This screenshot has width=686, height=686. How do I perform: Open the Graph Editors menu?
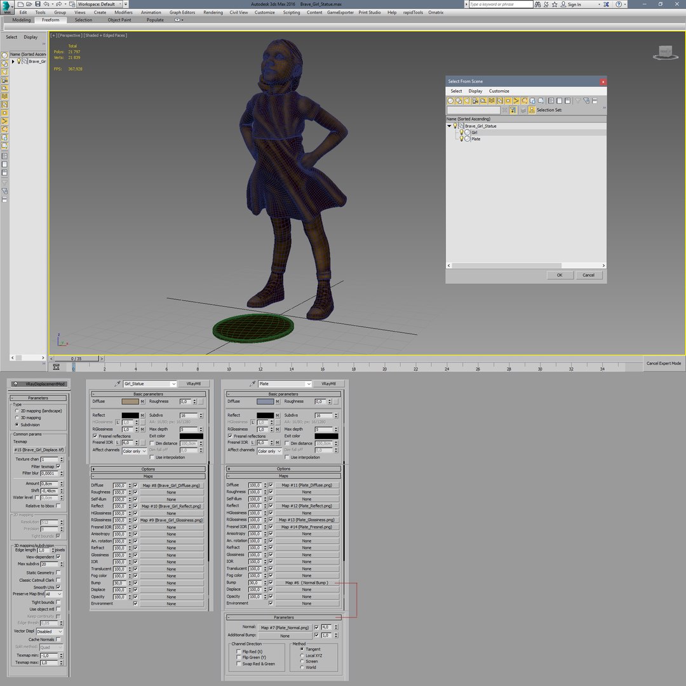tap(182, 12)
